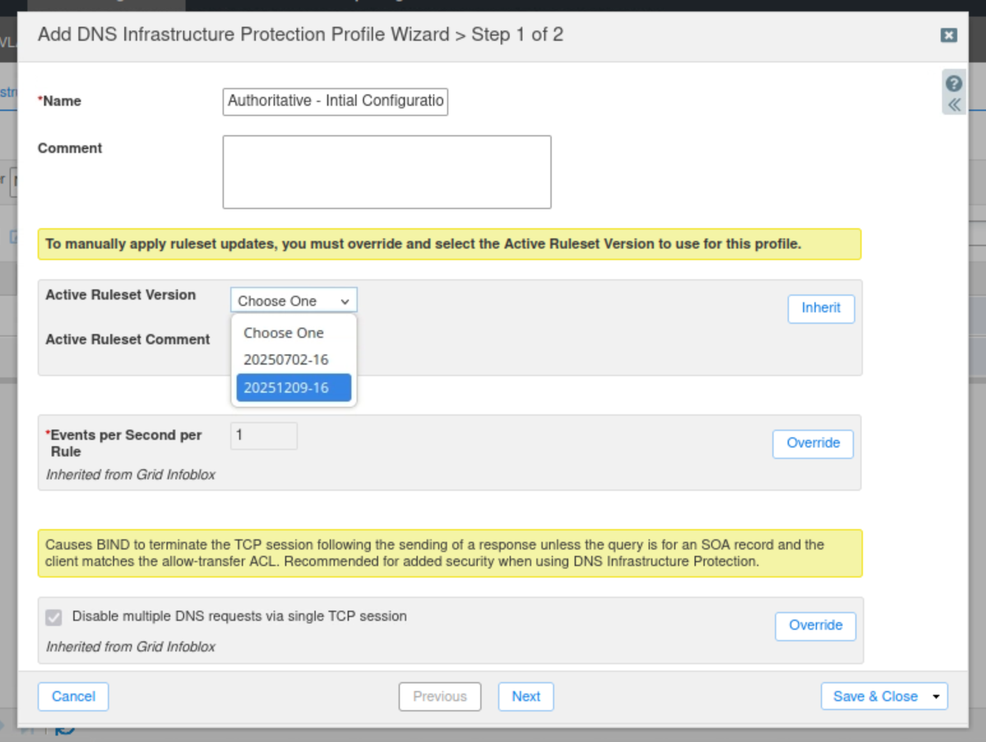The width and height of the screenshot is (986, 742).
Task: Expand the side panel double-chevron arrow
Action: coord(953,105)
